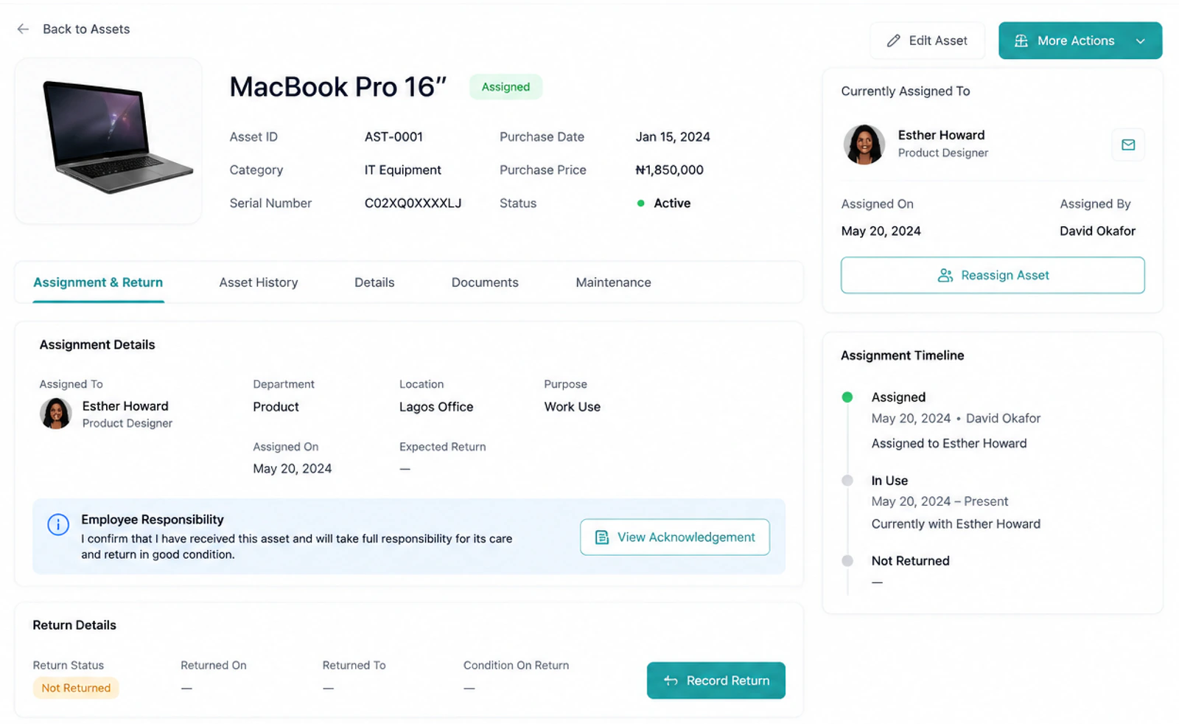Click the Not Returned timeline marker dot
Viewport: 1179px width, 724px height.
(x=847, y=561)
